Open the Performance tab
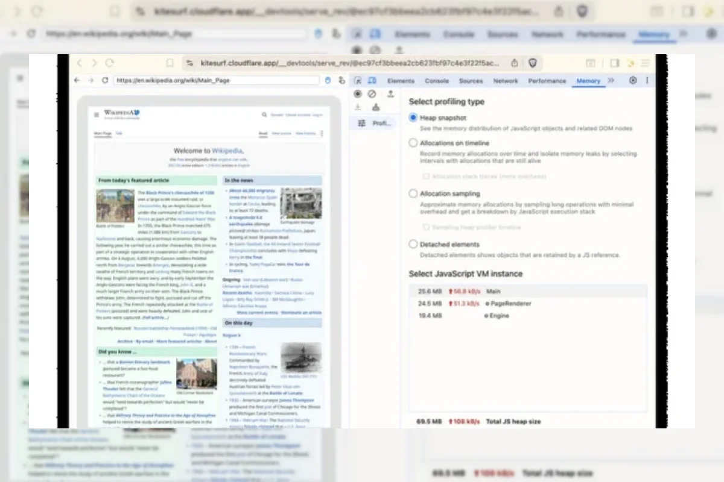 (547, 81)
